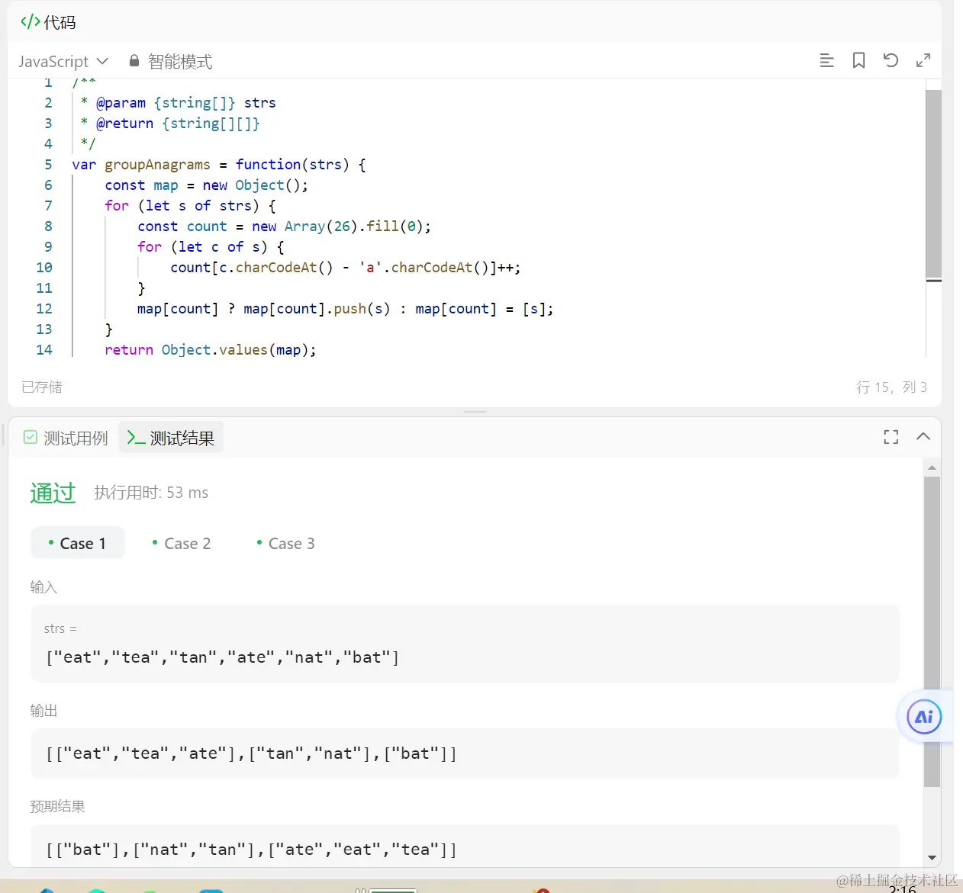Click the 测试用例 checkmark icon

tap(31, 437)
